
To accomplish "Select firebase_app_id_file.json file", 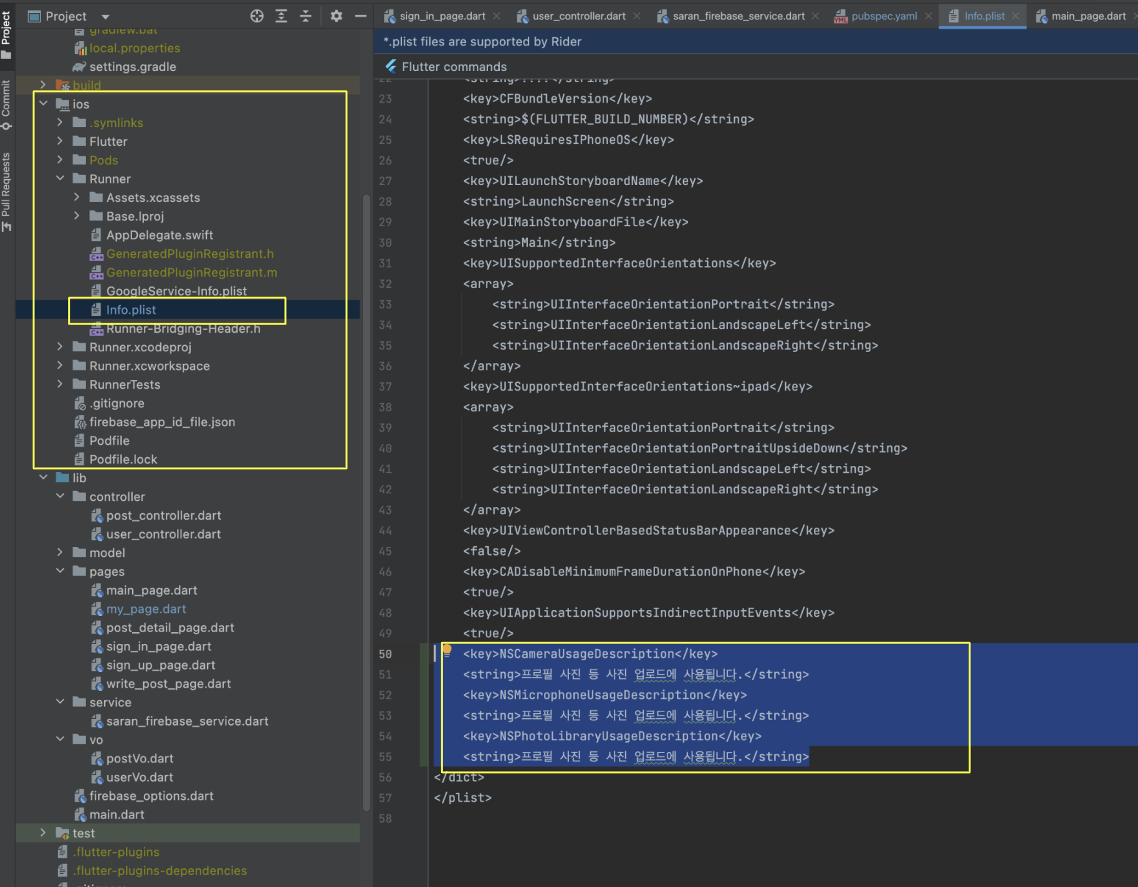I will coord(162,422).
